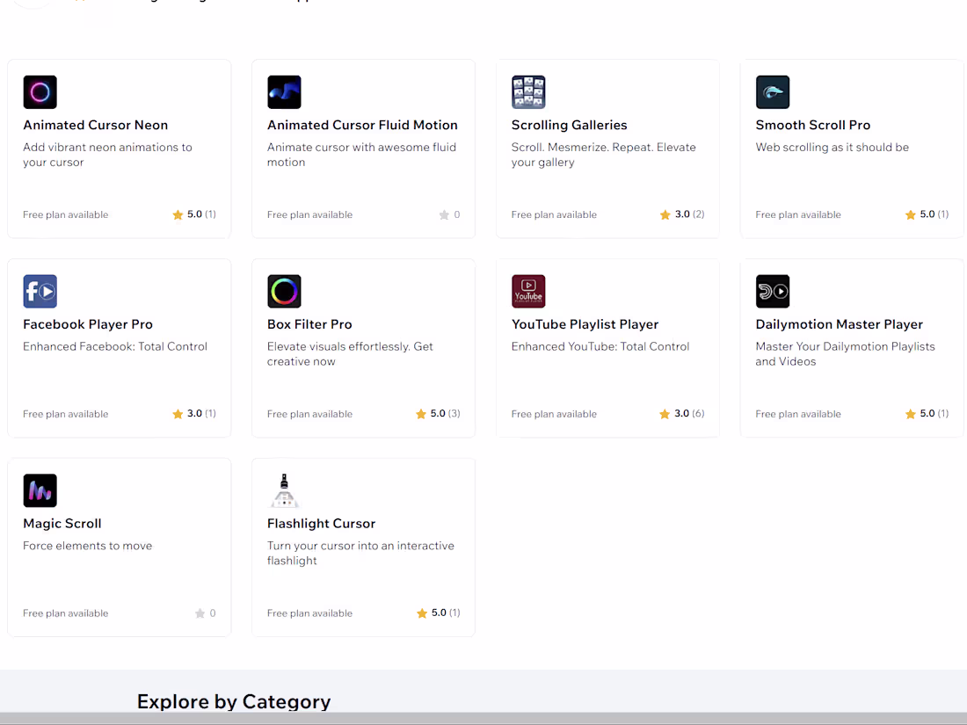The image size is (967, 725).
Task: Click the Animated Cursor Fluid Motion icon
Action: pos(284,91)
